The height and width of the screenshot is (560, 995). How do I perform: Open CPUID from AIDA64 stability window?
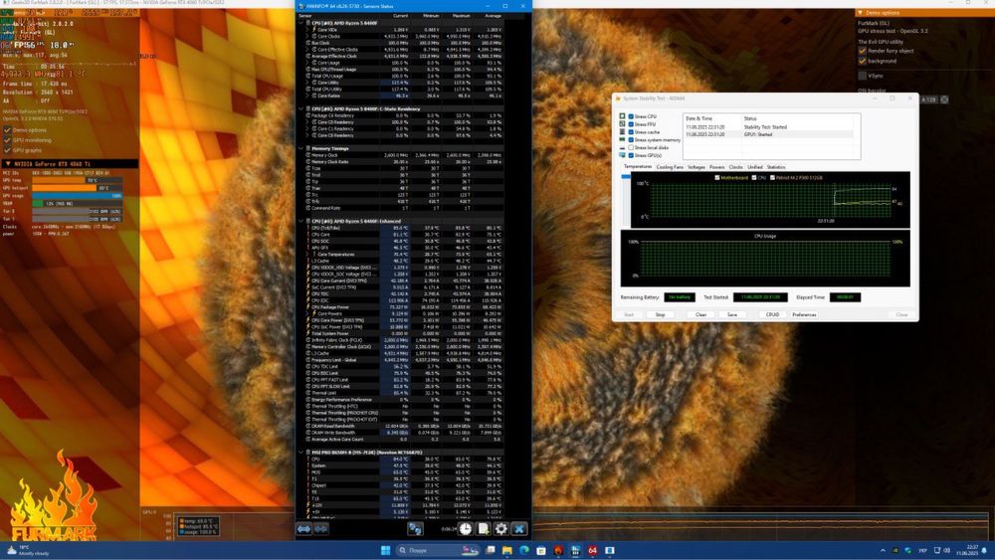point(772,314)
